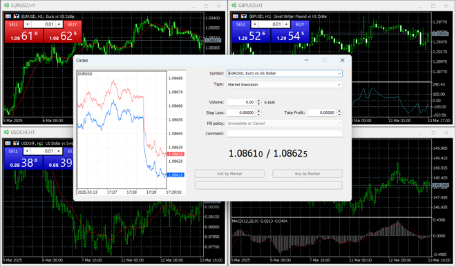456x267 pixels.
Task: Decrease Take Profit with the down stepper arrow
Action: pyautogui.click(x=339, y=115)
